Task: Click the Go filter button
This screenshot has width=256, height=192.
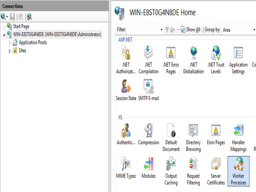Action: pyautogui.click(x=170, y=30)
